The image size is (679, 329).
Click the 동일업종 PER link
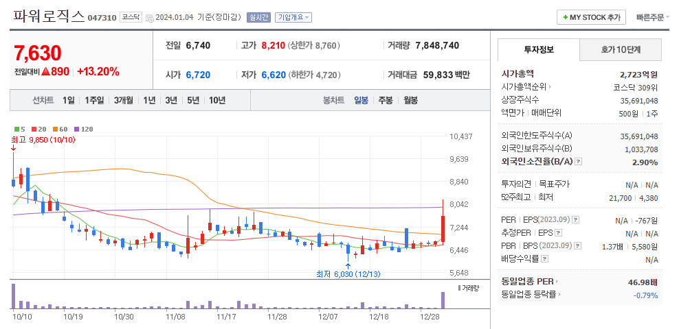tap(527, 282)
